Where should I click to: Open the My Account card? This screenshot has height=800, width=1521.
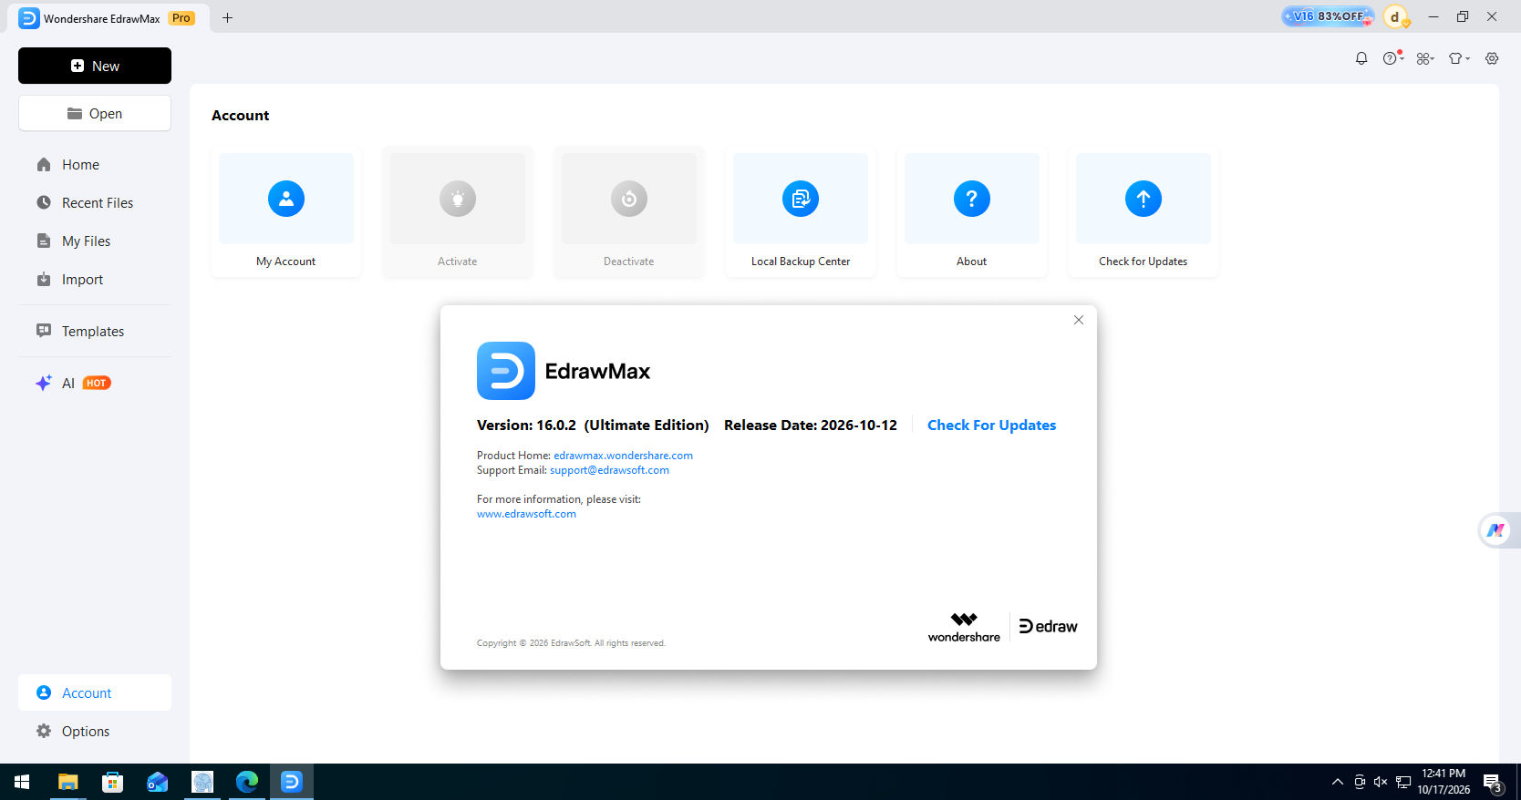(x=286, y=211)
